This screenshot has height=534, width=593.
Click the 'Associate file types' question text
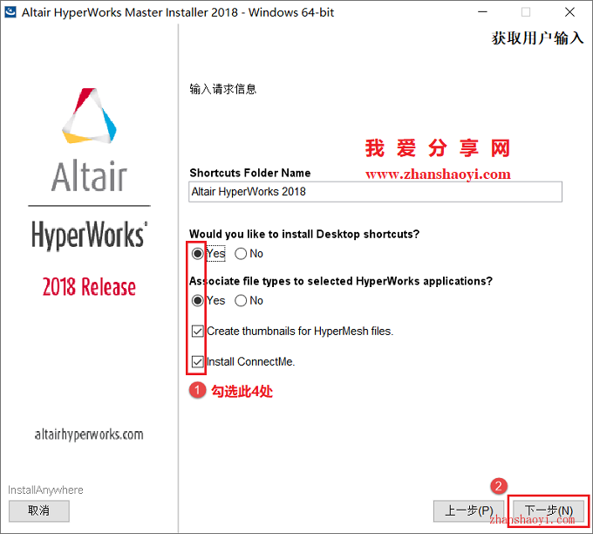(x=341, y=281)
